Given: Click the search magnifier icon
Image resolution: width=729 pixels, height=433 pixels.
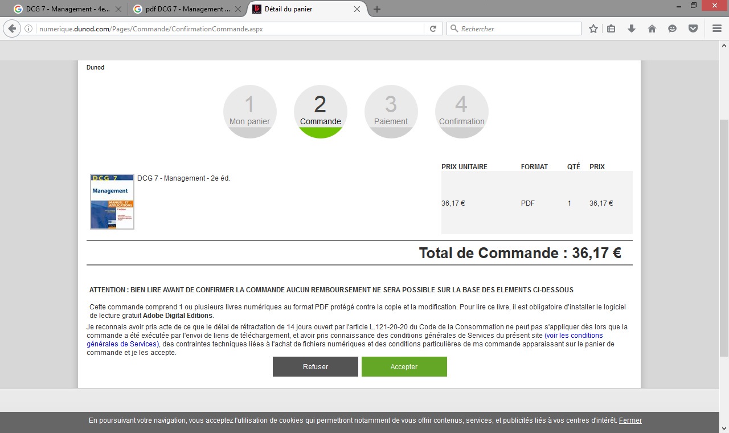Looking at the screenshot, I should [x=454, y=28].
